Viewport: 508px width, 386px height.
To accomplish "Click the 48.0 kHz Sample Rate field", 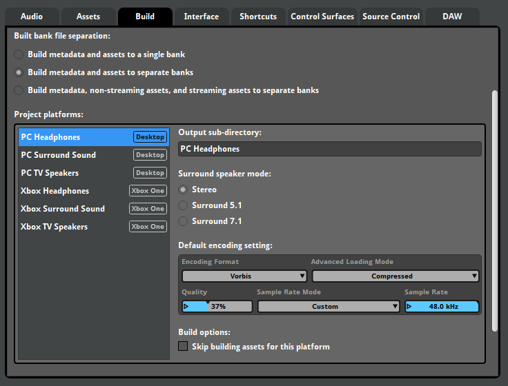I will click(x=442, y=307).
